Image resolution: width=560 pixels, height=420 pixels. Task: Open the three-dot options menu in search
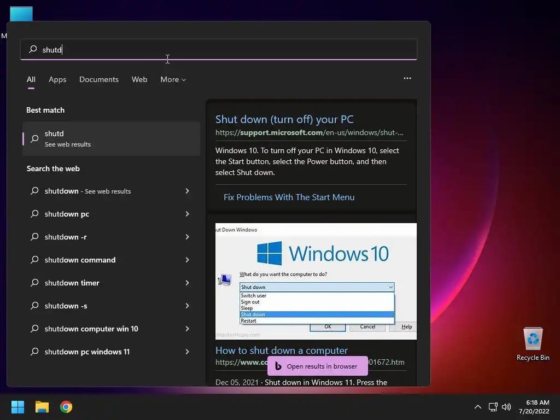pyautogui.click(x=407, y=79)
